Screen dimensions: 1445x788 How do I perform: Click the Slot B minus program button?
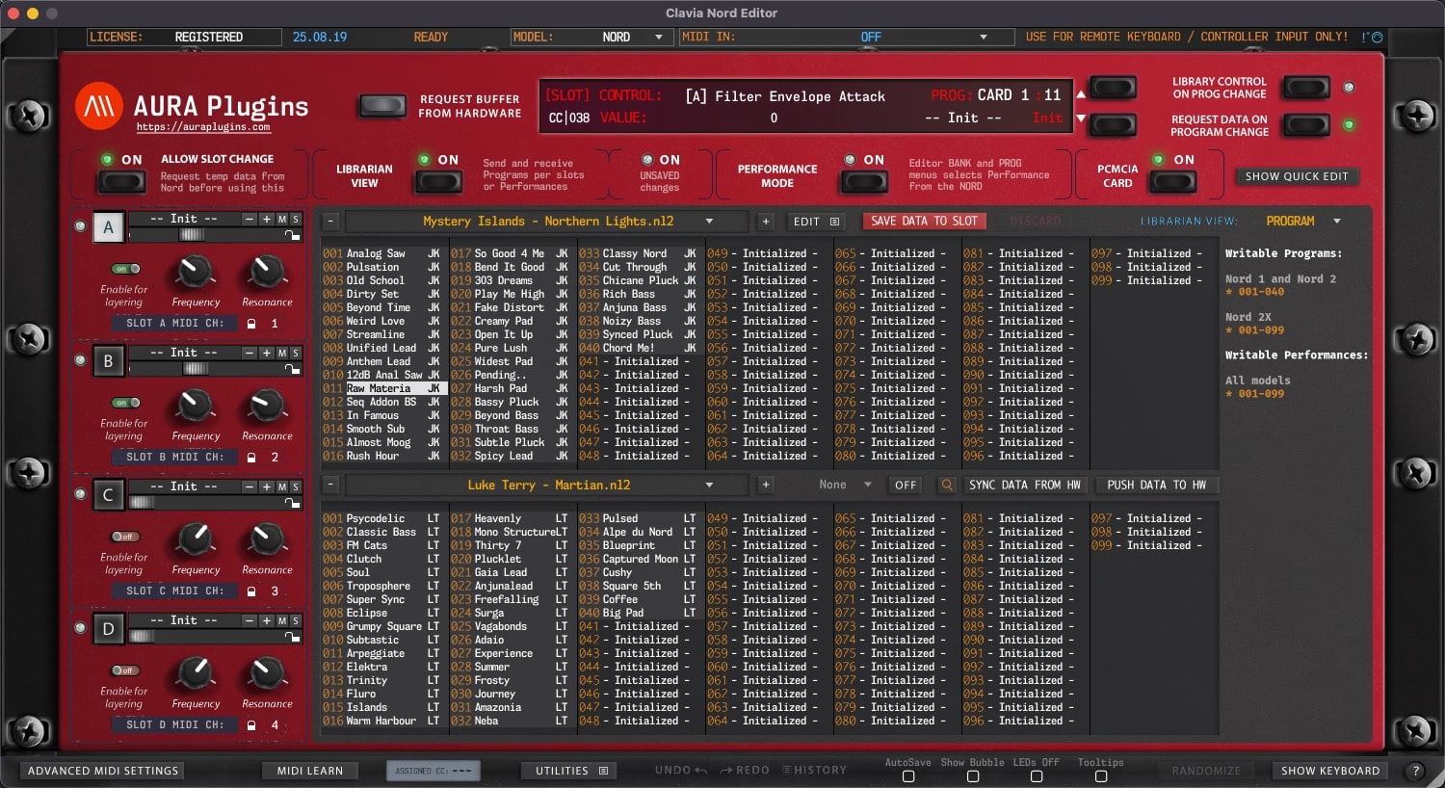(250, 354)
